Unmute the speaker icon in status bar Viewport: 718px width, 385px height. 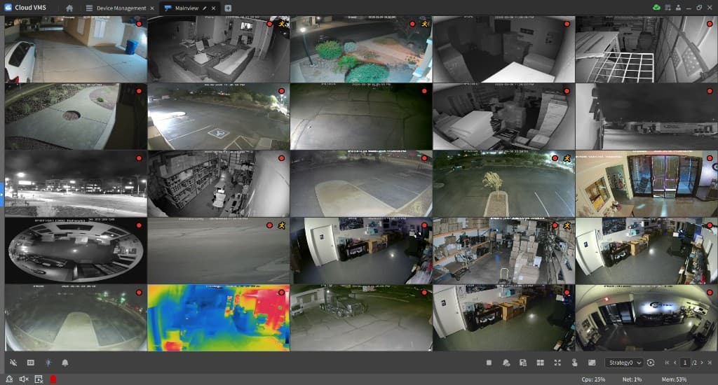point(24,379)
